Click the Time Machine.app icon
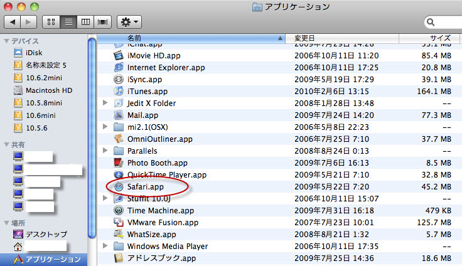This screenshot has width=462, height=266. tap(119, 210)
